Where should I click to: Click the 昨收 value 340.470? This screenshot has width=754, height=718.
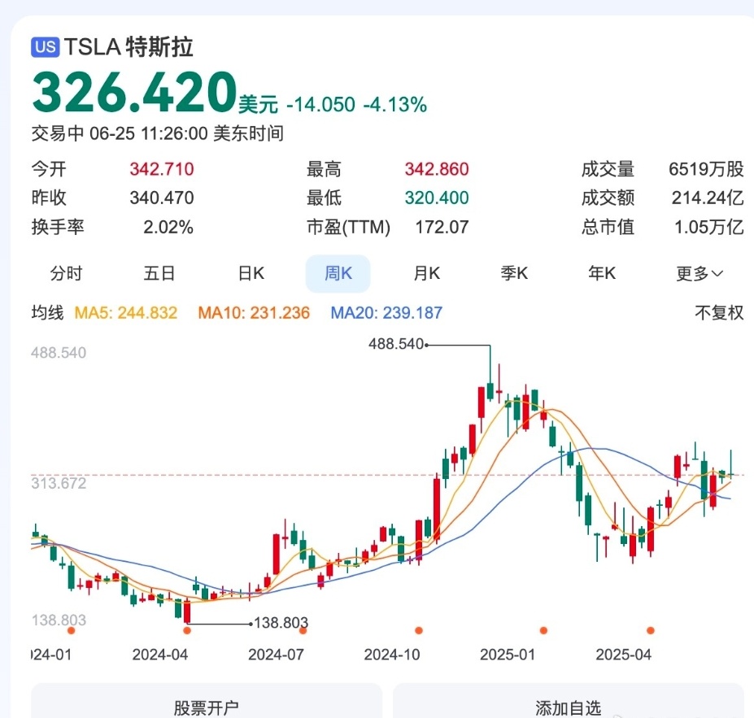pos(162,198)
